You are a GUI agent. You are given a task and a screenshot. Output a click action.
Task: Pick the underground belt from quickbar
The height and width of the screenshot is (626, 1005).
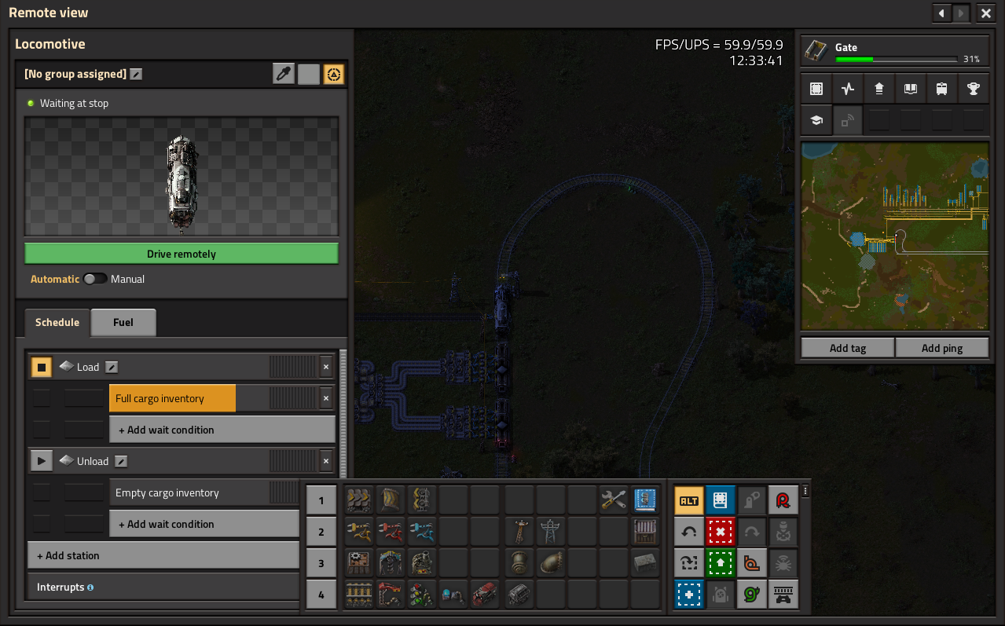391,500
